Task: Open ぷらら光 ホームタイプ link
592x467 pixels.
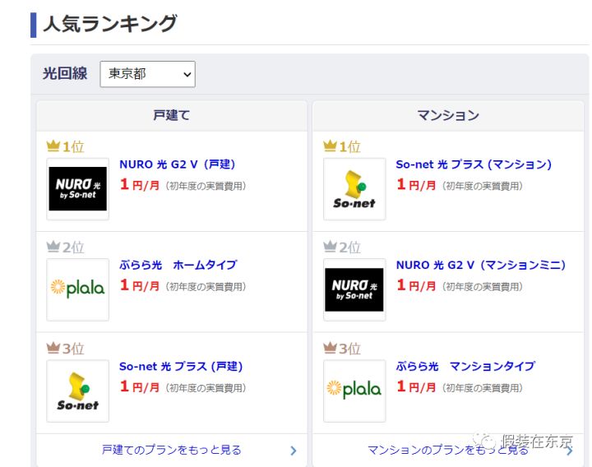Action: pyautogui.click(x=178, y=265)
